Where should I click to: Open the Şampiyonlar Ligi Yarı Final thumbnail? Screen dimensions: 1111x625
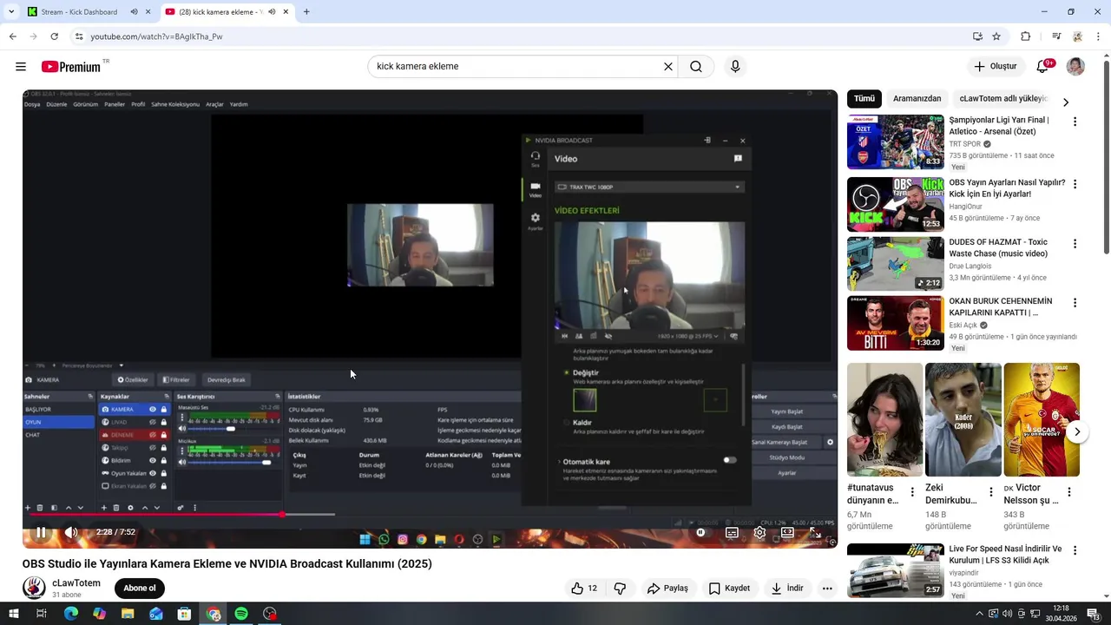point(896,141)
